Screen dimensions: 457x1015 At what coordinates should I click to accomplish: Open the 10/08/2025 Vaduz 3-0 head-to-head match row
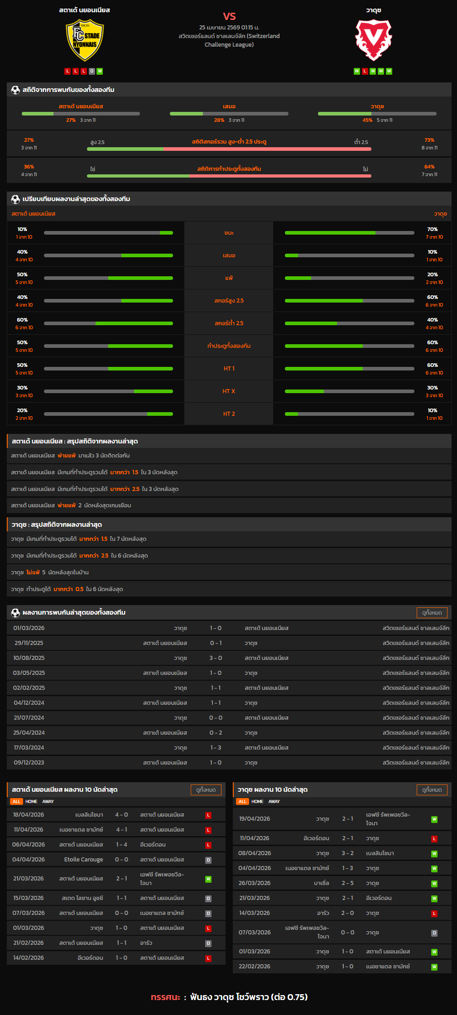click(x=229, y=658)
